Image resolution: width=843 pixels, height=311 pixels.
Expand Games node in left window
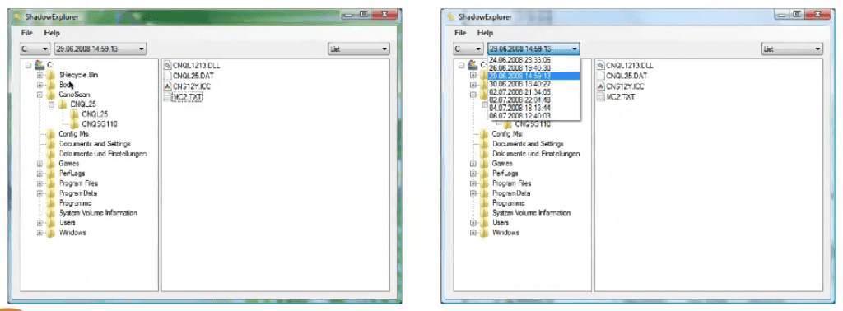[x=40, y=163]
